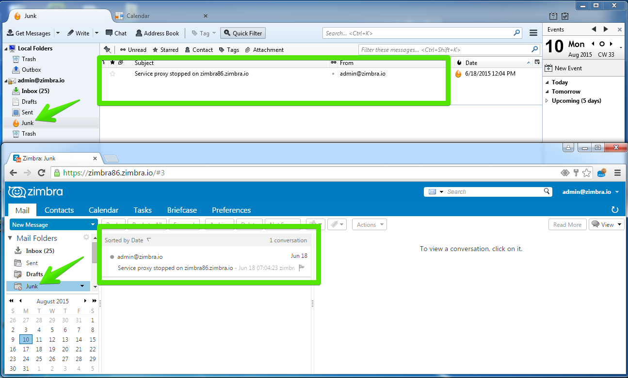Filter Thunderbird messages by Contact
This screenshot has height=378, width=628.
(199, 49)
